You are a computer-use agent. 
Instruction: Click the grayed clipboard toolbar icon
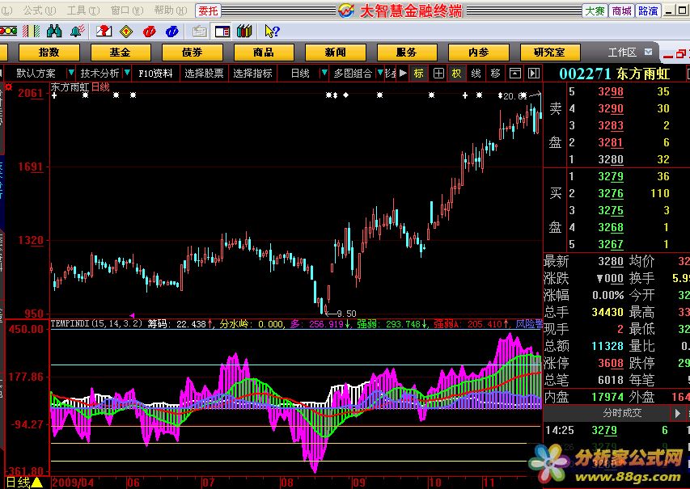[x=199, y=32]
